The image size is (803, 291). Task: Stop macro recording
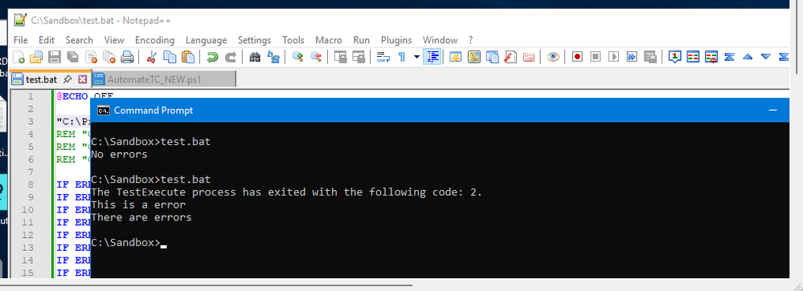pyautogui.click(x=595, y=57)
